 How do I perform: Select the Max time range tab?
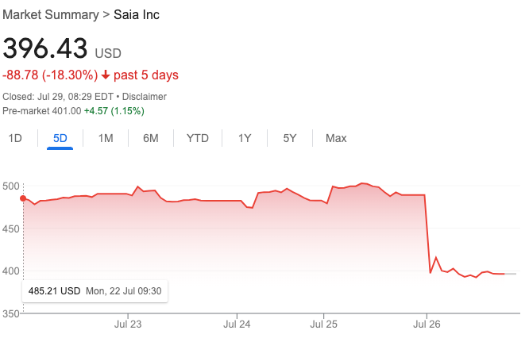(x=336, y=138)
